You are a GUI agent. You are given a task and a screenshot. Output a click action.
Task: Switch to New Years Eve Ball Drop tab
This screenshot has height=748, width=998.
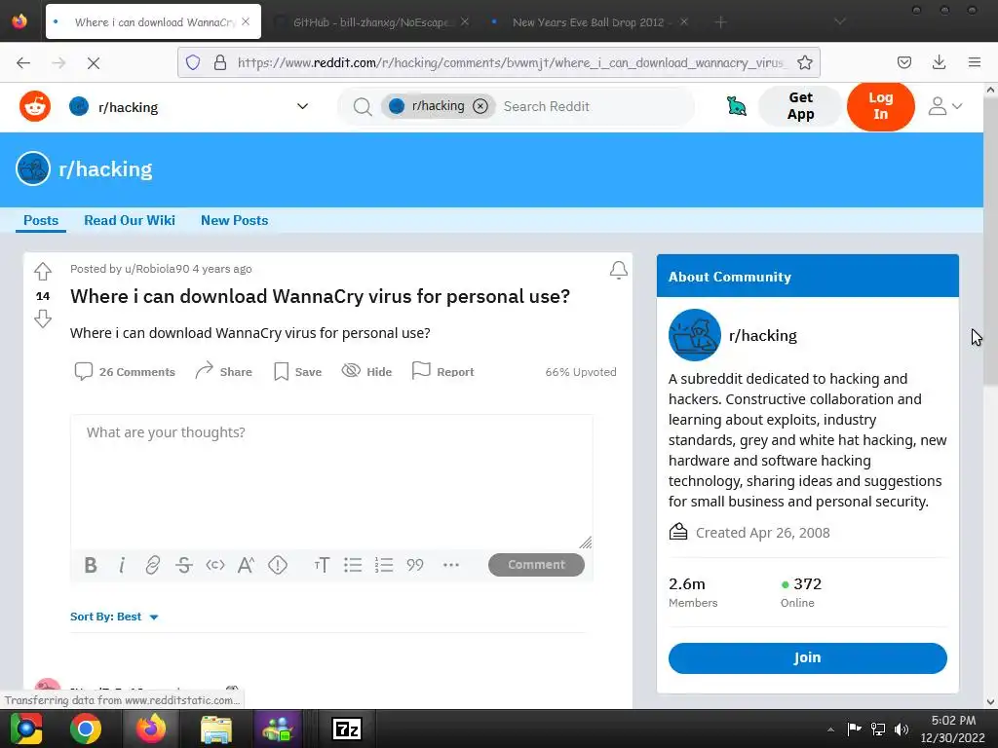588,22
